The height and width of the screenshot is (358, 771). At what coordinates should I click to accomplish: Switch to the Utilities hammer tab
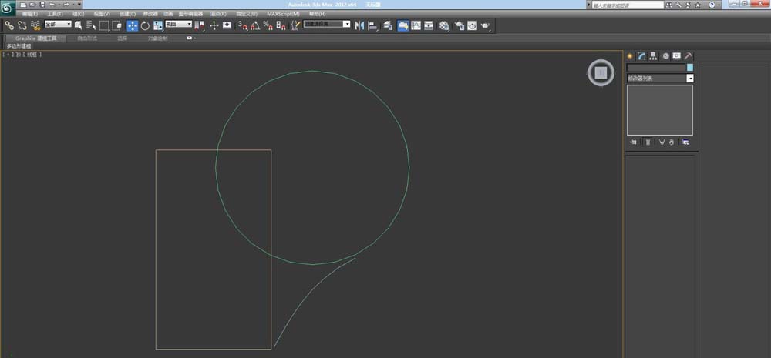click(688, 56)
